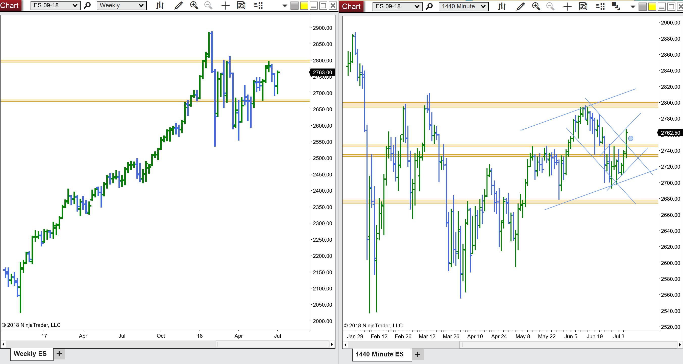Viewport: 683px width, 364px height.
Task: Open the 1440 Minute interval dropdown
Action: tap(464, 6)
